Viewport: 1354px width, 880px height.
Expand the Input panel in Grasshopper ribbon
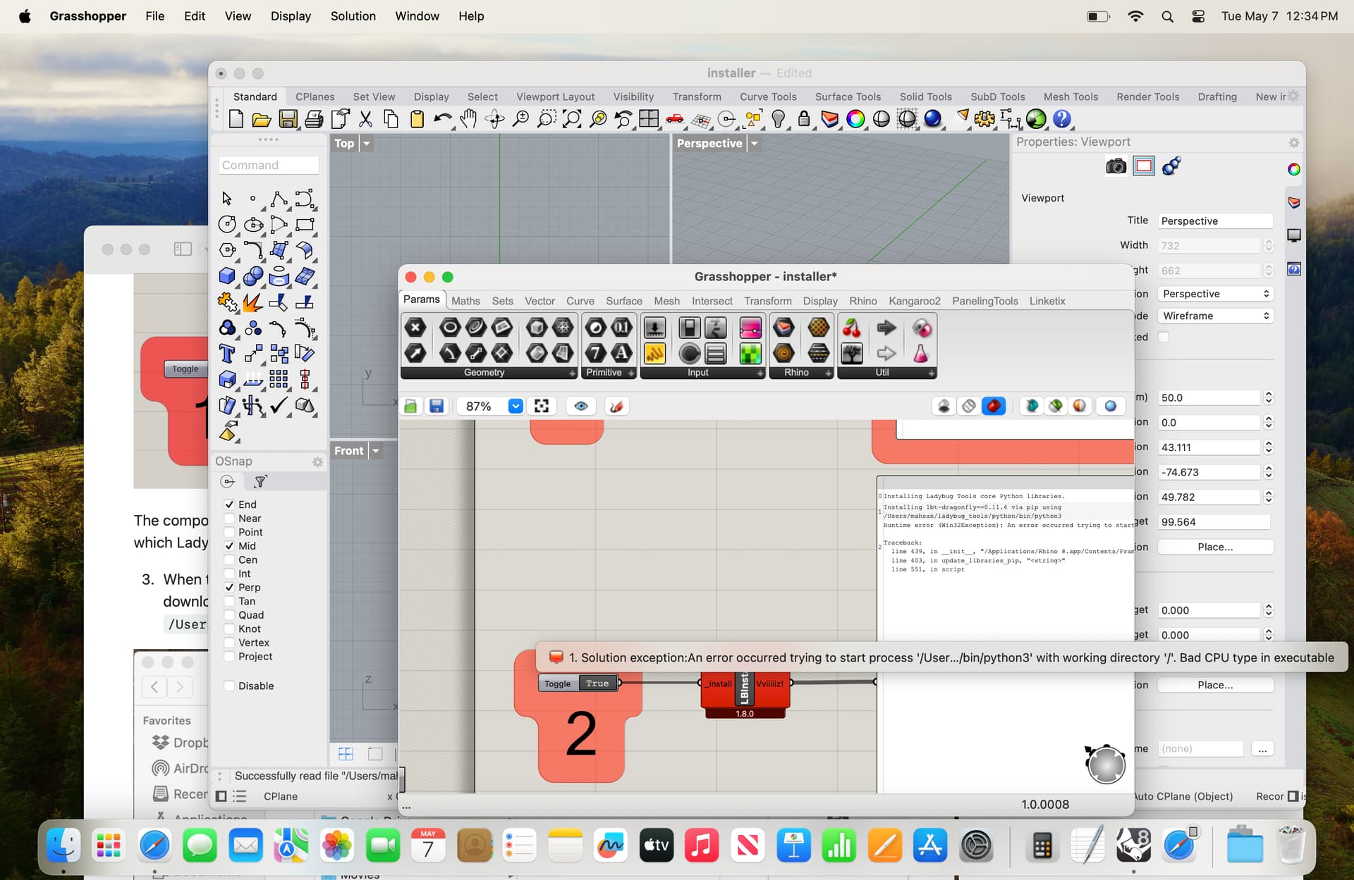pos(760,373)
